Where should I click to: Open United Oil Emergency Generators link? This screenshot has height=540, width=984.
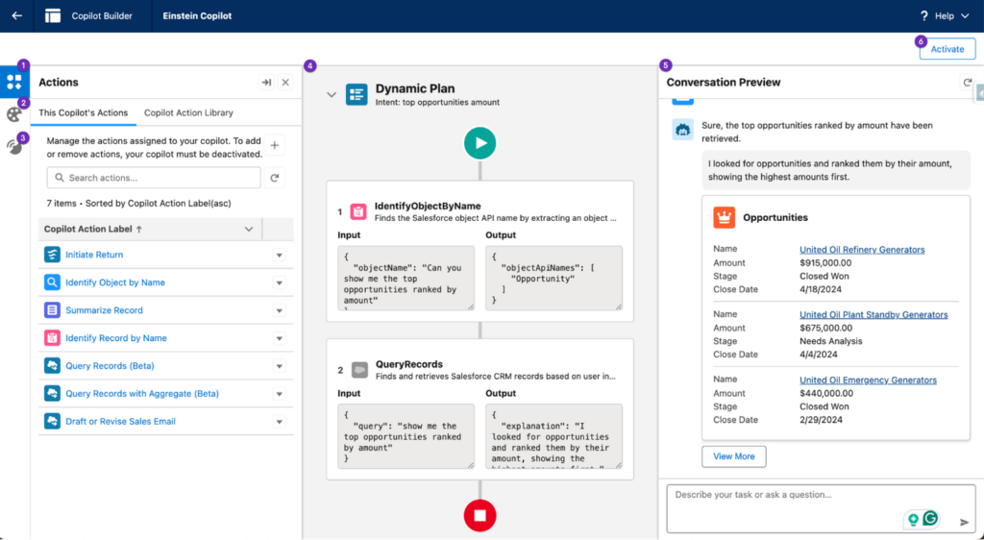tap(868, 380)
